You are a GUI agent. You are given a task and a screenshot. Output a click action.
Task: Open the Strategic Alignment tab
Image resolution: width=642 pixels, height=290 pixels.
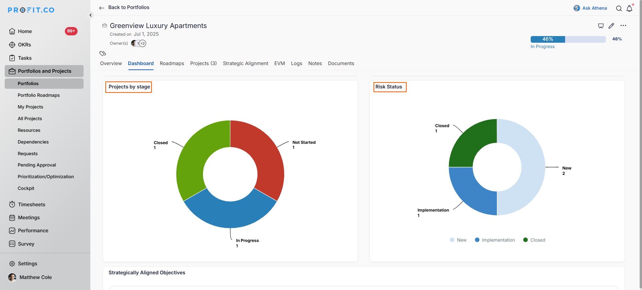pos(245,63)
